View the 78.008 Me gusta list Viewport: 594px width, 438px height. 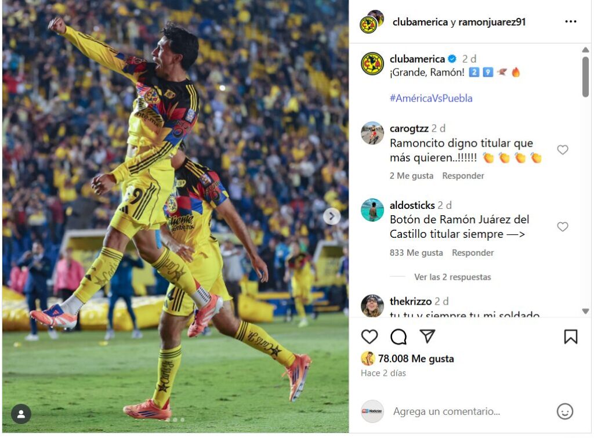(415, 359)
